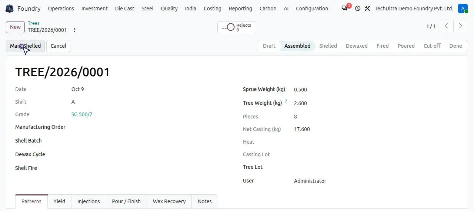Open the messages icon with badge 3

click(345, 9)
